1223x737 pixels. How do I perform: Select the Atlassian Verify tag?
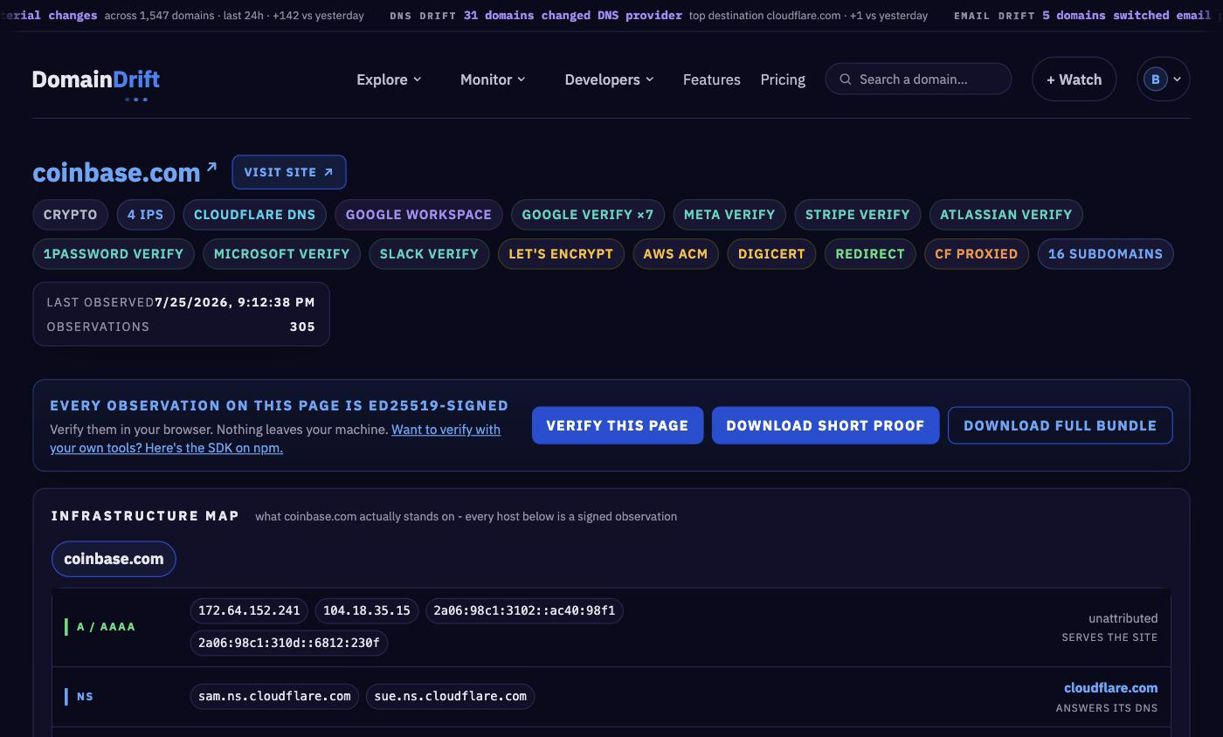pyautogui.click(x=1005, y=215)
